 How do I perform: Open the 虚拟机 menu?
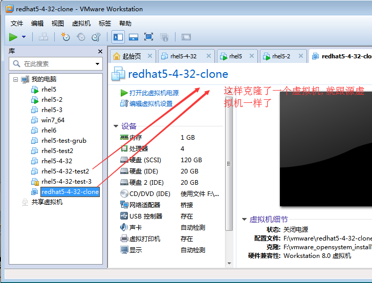click(81, 24)
